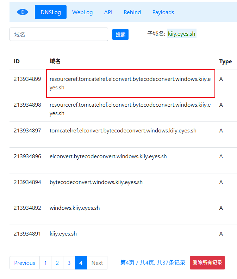Go to the Previous page
The width and height of the screenshot is (237, 279).
click(x=25, y=263)
